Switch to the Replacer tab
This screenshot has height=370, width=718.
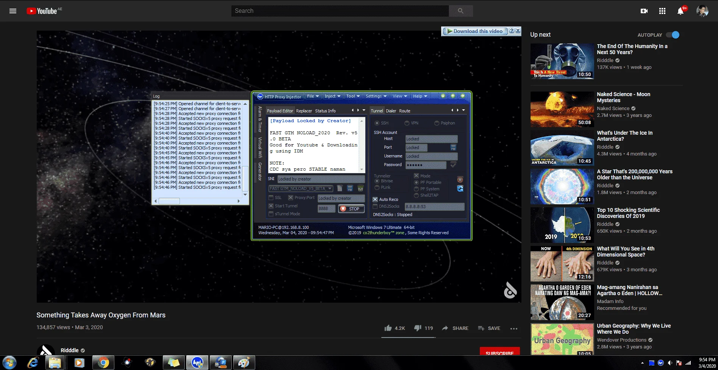[x=304, y=111]
